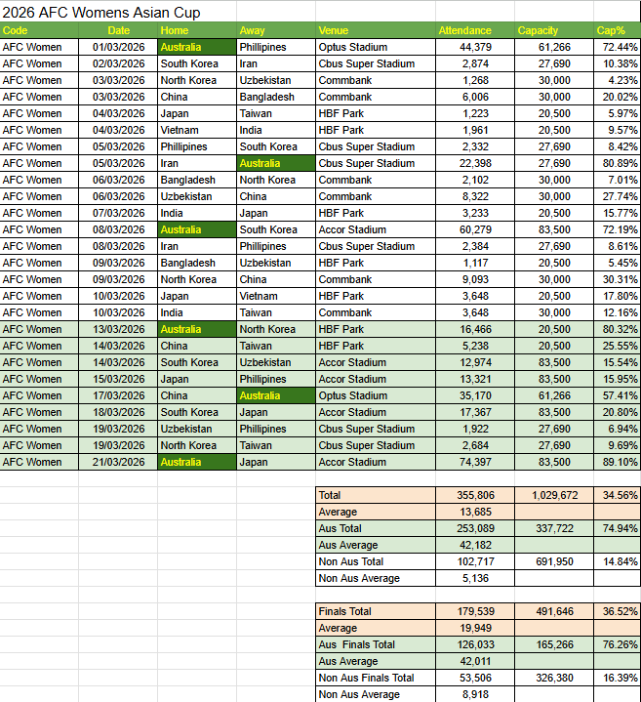Image resolution: width=641 pixels, height=702 pixels.
Task: Click the Venue column header
Action: point(376,30)
